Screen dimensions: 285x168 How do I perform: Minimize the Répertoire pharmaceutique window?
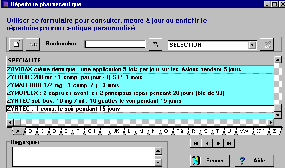pyautogui.click(x=267, y=4)
